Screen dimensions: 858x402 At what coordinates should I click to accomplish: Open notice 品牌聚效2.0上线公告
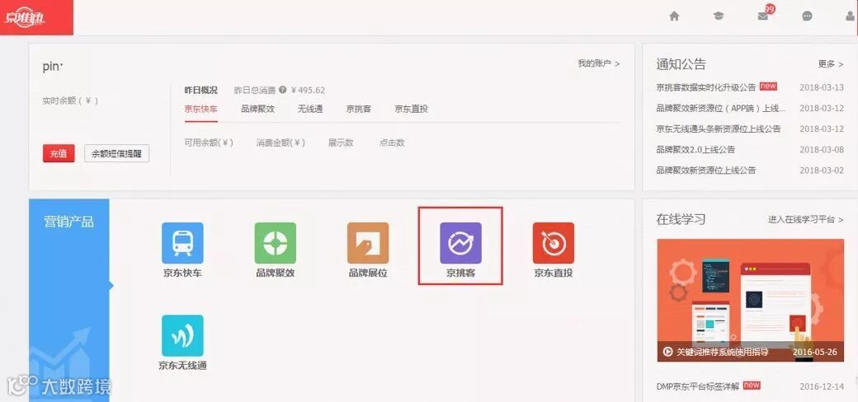(695, 150)
